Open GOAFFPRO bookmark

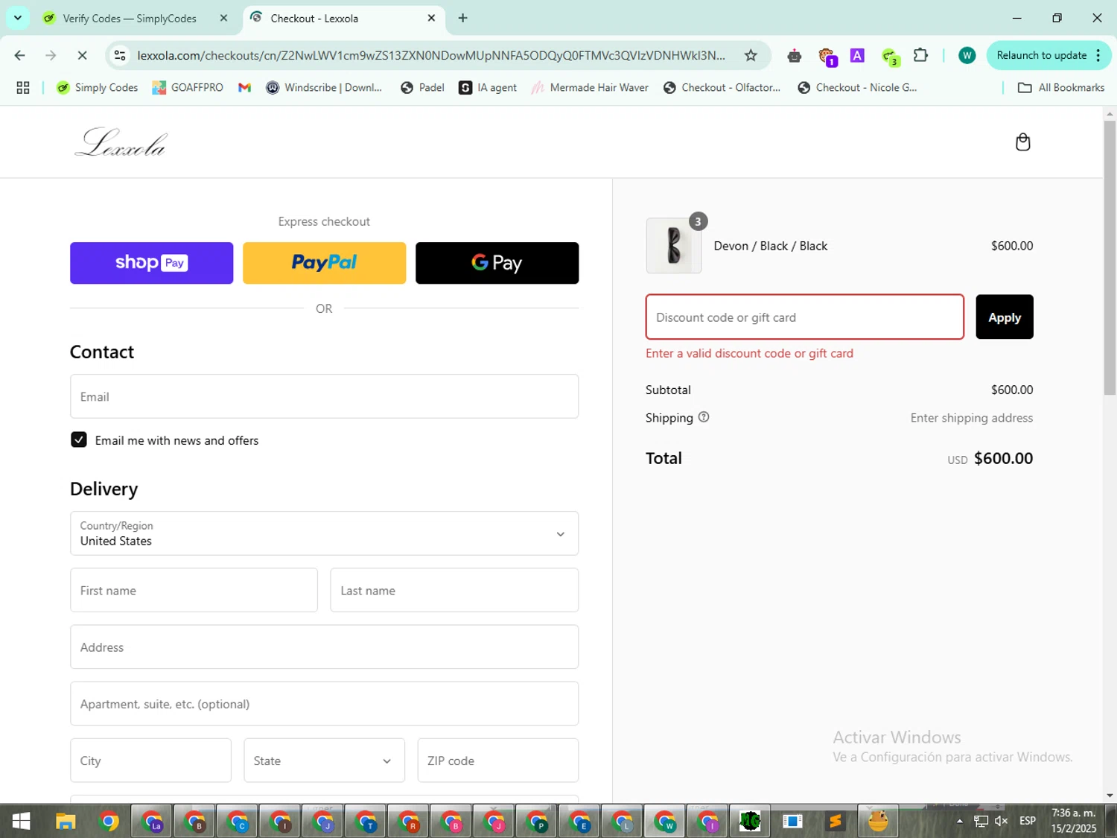click(x=188, y=88)
